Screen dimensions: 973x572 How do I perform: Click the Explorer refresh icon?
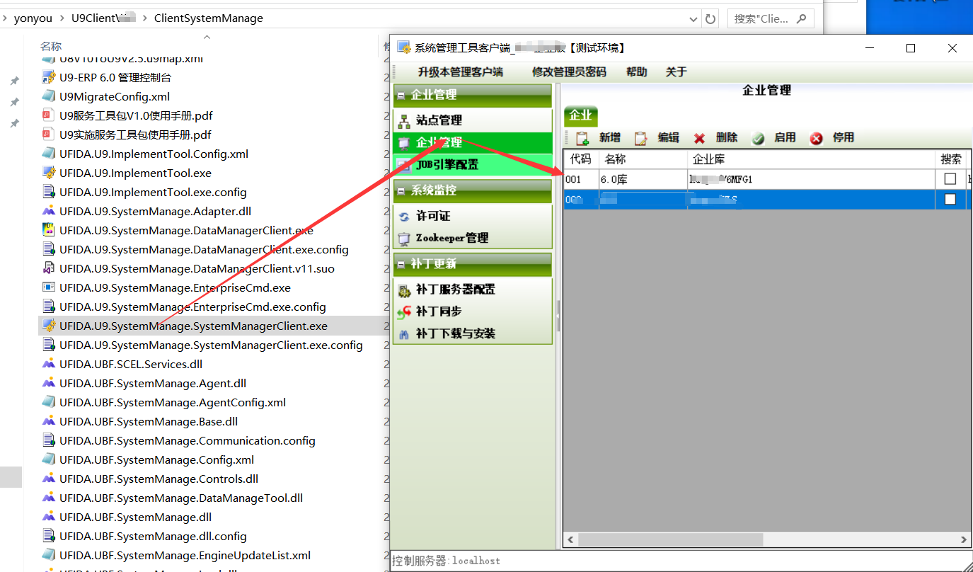tap(710, 18)
